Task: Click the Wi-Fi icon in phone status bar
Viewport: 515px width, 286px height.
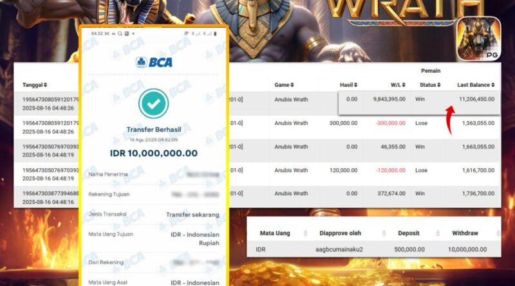Action: click(x=187, y=33)
